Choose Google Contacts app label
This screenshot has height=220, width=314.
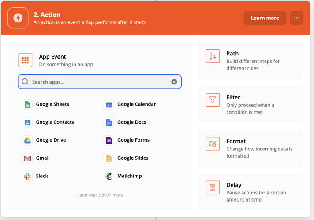coord(55,122)
